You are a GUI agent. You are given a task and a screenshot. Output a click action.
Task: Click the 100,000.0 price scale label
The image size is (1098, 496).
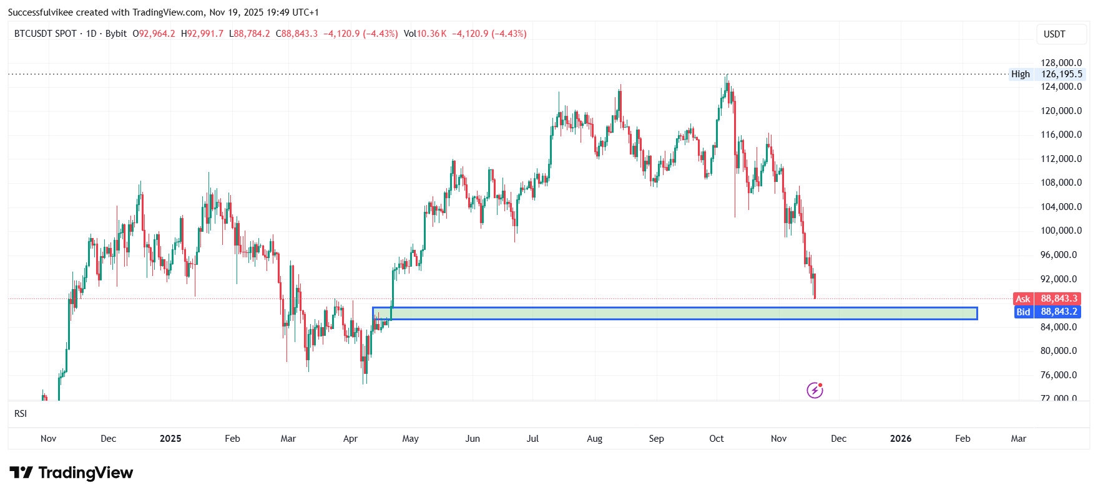[1061, 231]
